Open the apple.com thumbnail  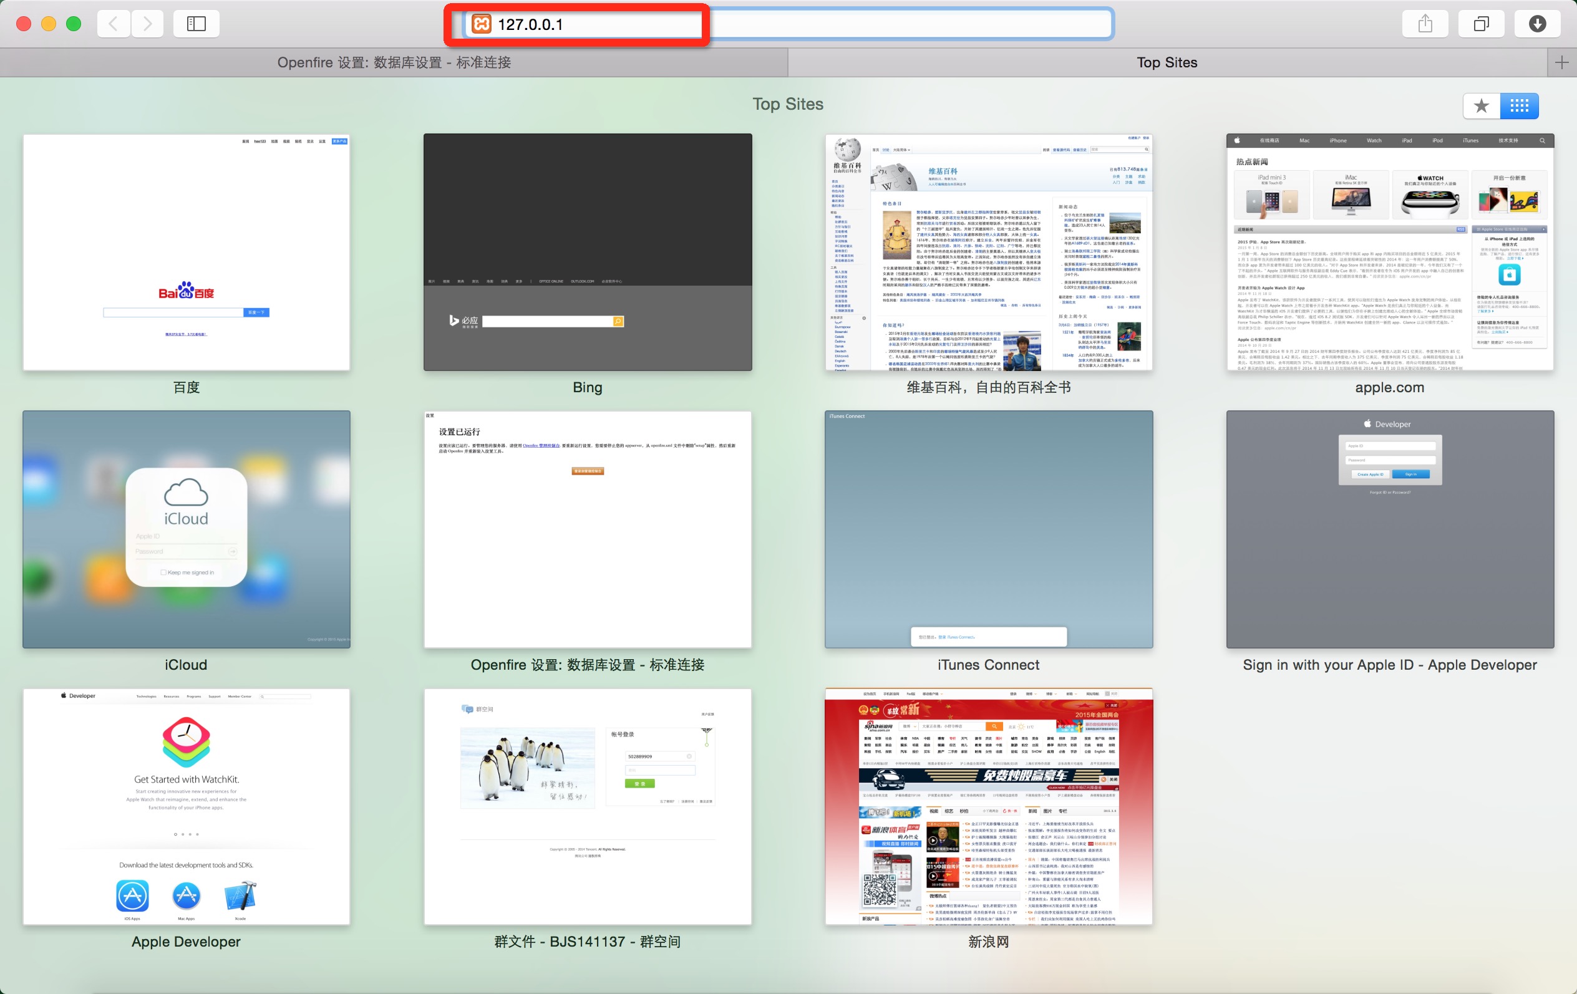coord(1390,253)
